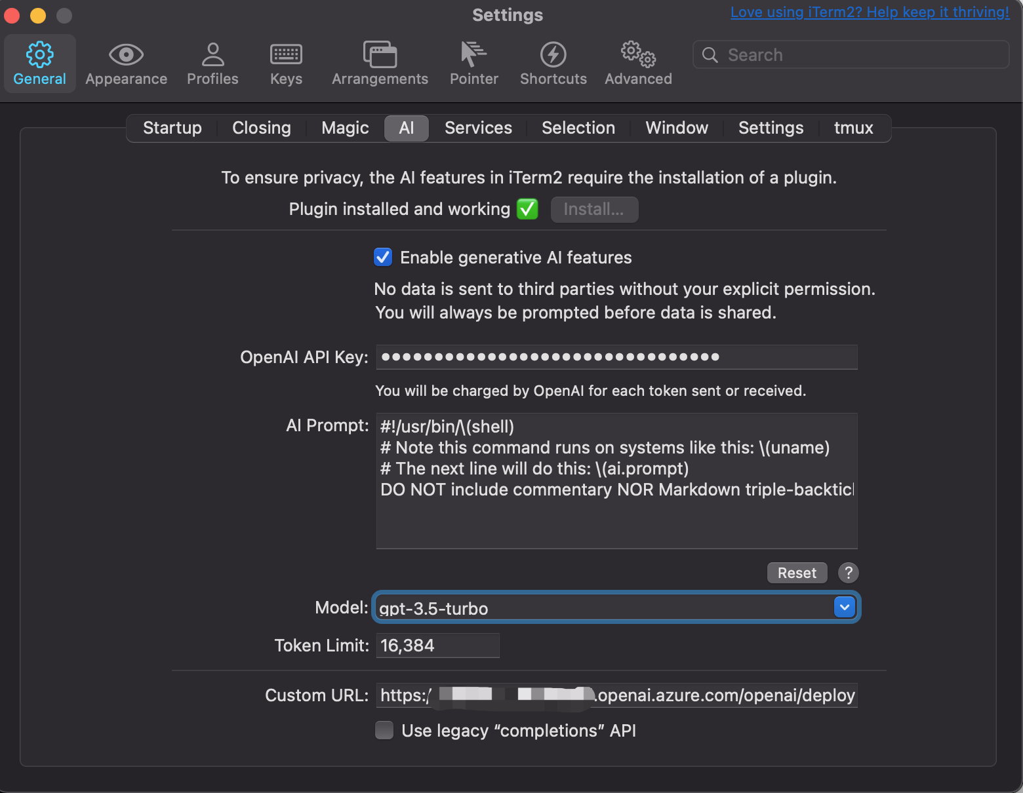The image size is (1023, 793).
Task: Click the Reset prompt button
Action: tap(797, 573)
